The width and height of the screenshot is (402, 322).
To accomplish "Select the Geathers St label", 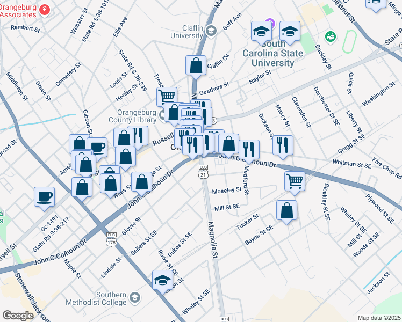I will click(214, 89).
